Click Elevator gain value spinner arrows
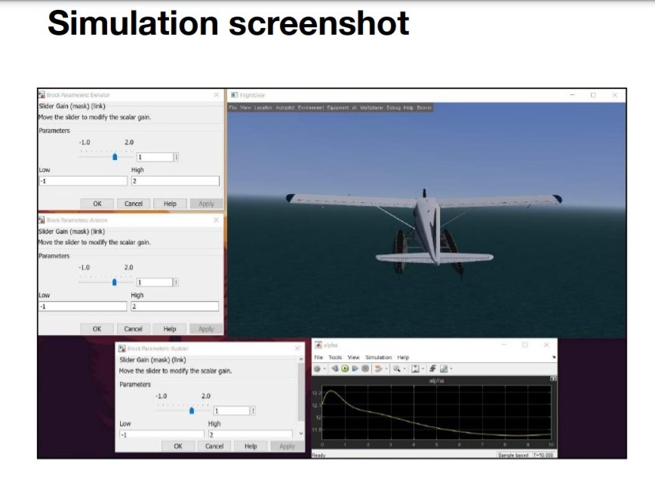The height and width of the screenshot is (488, 655). [177, 157]
